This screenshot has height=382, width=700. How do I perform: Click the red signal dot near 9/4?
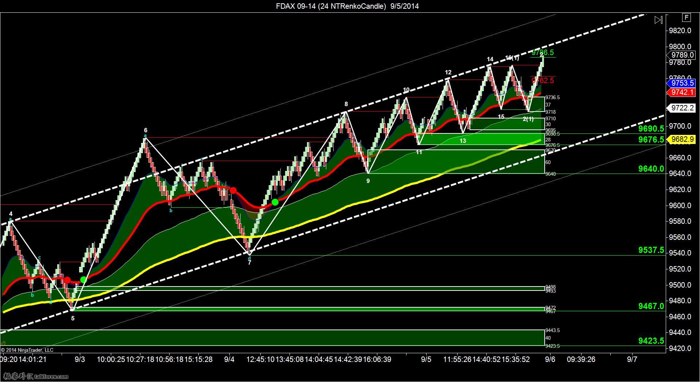tap(233, 190)
